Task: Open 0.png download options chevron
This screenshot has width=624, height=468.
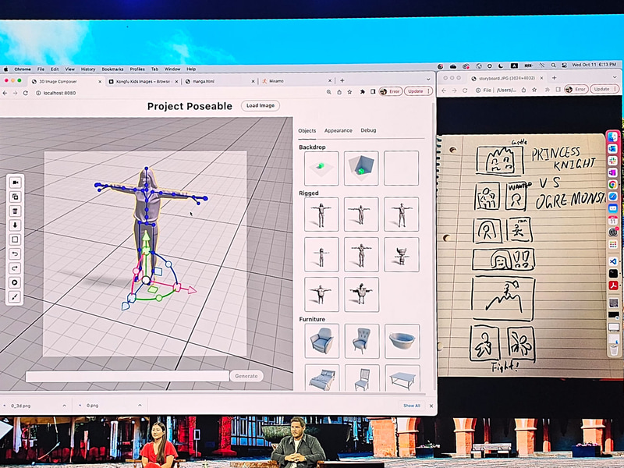Action: click(140, 406)
